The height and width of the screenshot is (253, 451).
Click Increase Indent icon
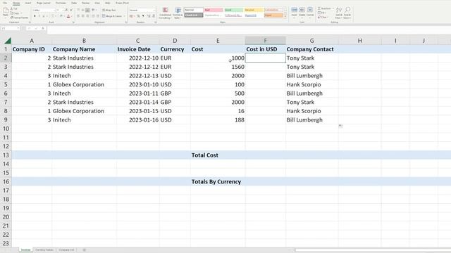click(x=98, y=16)
